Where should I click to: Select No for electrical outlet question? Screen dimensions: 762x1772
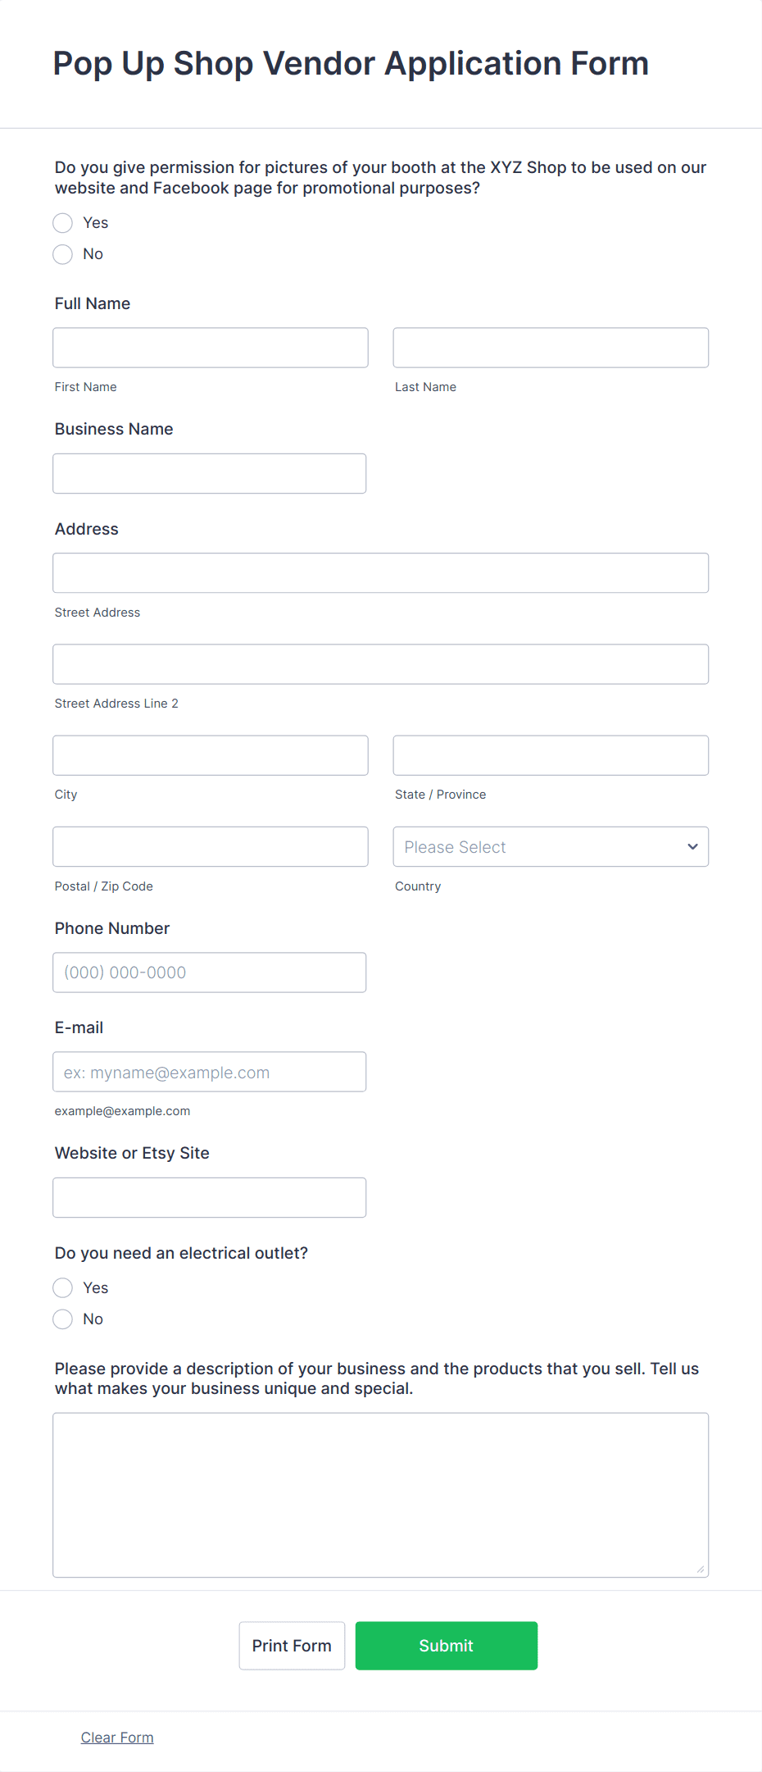click(x=62, y=1319)
